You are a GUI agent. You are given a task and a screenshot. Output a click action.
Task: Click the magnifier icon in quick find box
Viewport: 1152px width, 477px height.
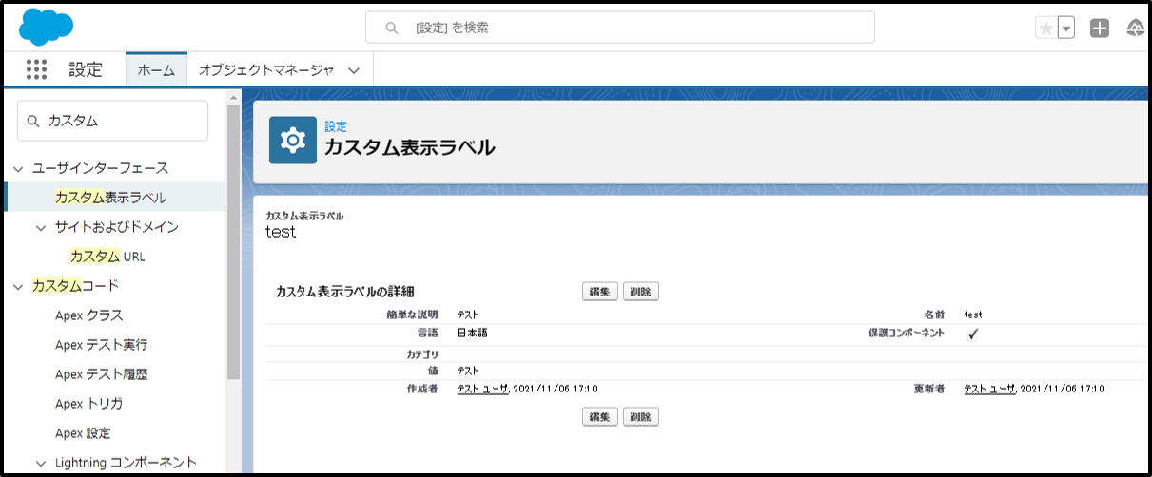pos(33,122)
